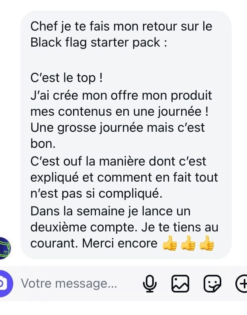Image resolution: width=247 pixels, height=315 pixels.
Task: Tap "C'est ouf la manière dont" line
Action: click(x=118, y=162)
